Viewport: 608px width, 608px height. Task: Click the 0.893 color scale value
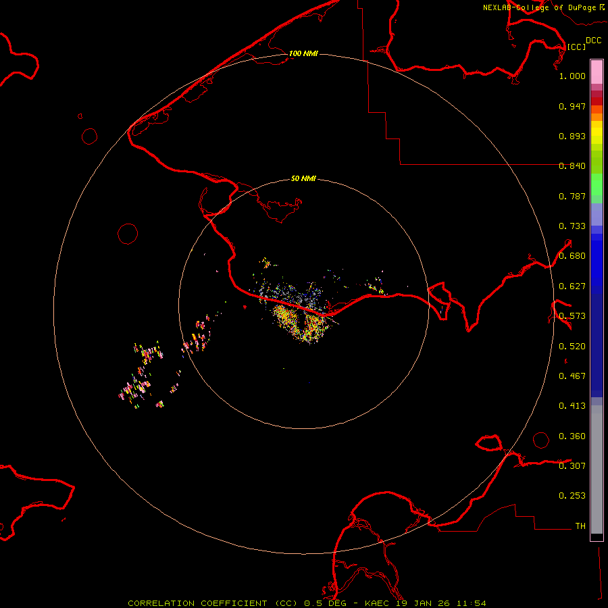(x=572, y=136)
